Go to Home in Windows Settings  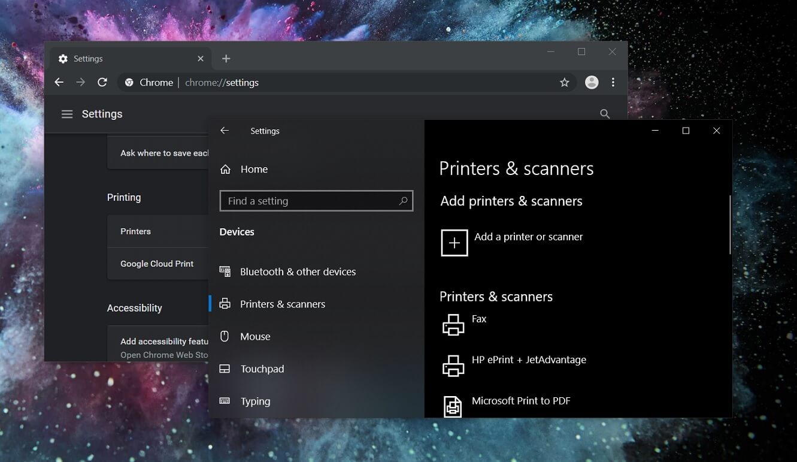tap(254, 170)
